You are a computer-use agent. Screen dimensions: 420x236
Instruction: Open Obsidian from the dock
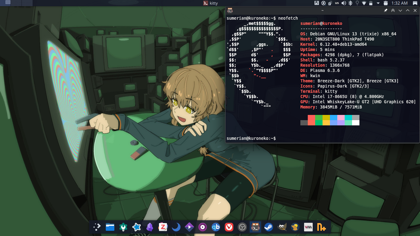150,227
